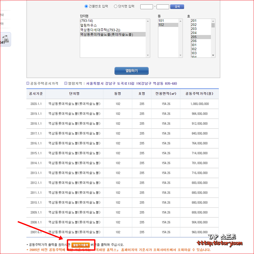Click the 공동주택공시가격 arrow icon

28,83
